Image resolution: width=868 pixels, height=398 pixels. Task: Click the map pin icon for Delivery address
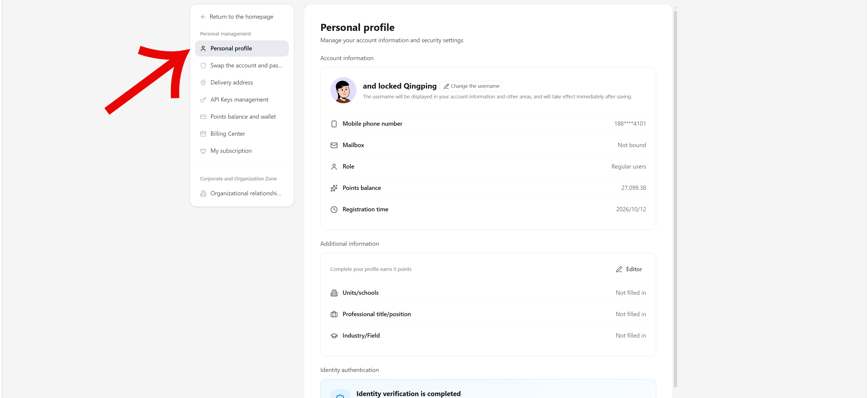coord(203,83)
